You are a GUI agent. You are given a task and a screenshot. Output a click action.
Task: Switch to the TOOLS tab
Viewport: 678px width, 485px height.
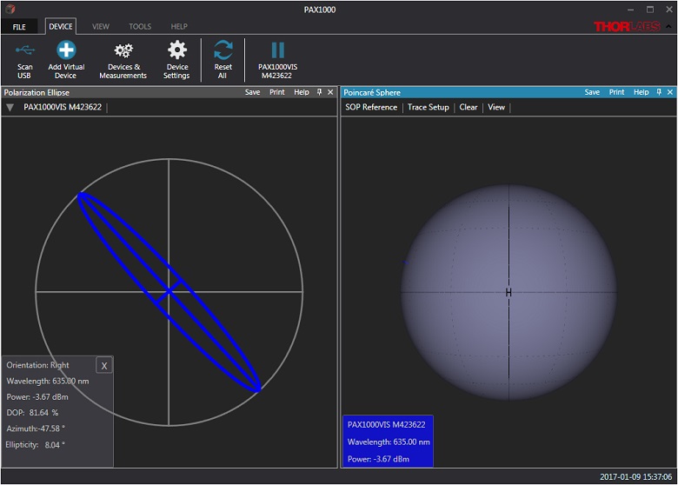coord(140,27)
